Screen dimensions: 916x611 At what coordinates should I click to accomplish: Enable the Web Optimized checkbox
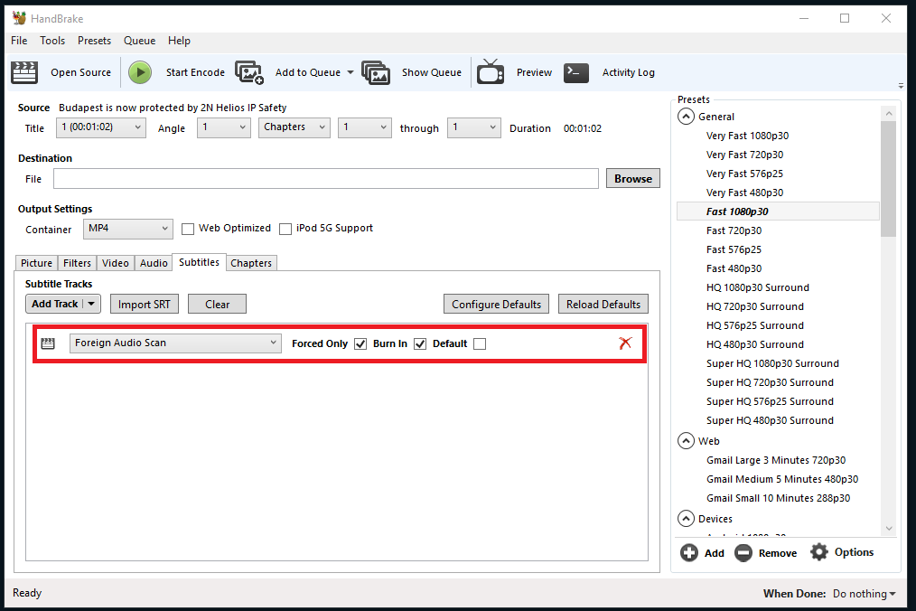click(x=189, y=229)
